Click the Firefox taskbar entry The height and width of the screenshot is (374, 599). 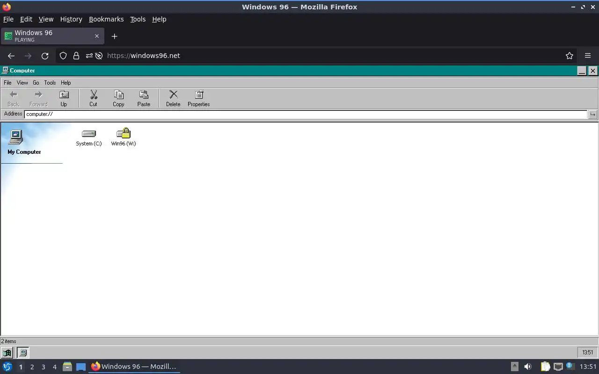pos(134,367)
